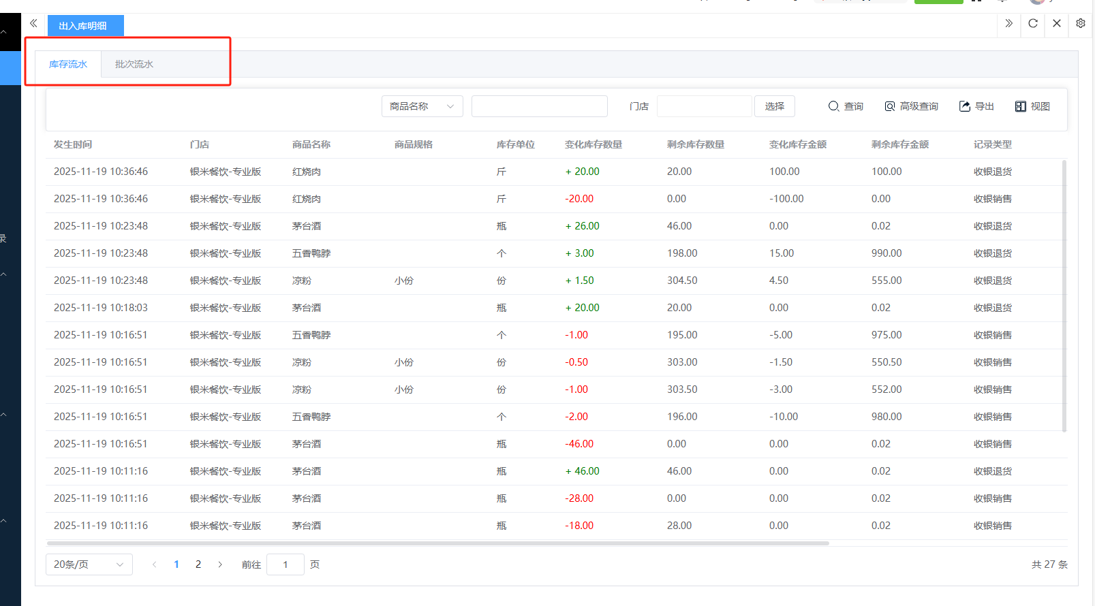
Task: Click the 门店 store input field
Action: click(704, 107)
